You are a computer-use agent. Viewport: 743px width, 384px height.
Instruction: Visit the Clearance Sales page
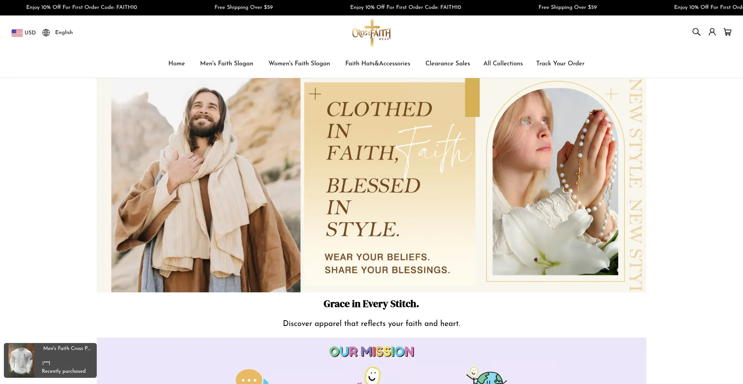(x=448, y=63)
